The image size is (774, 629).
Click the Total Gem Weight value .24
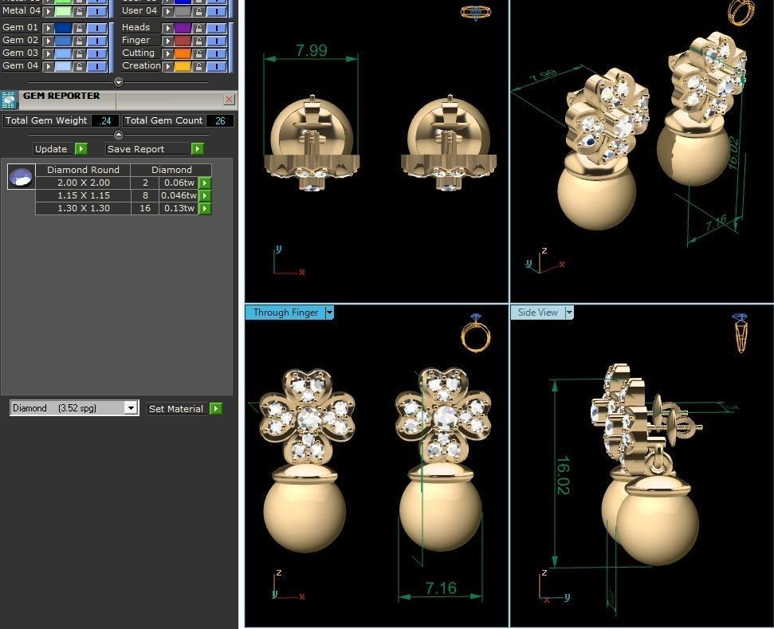pos(105,120)
